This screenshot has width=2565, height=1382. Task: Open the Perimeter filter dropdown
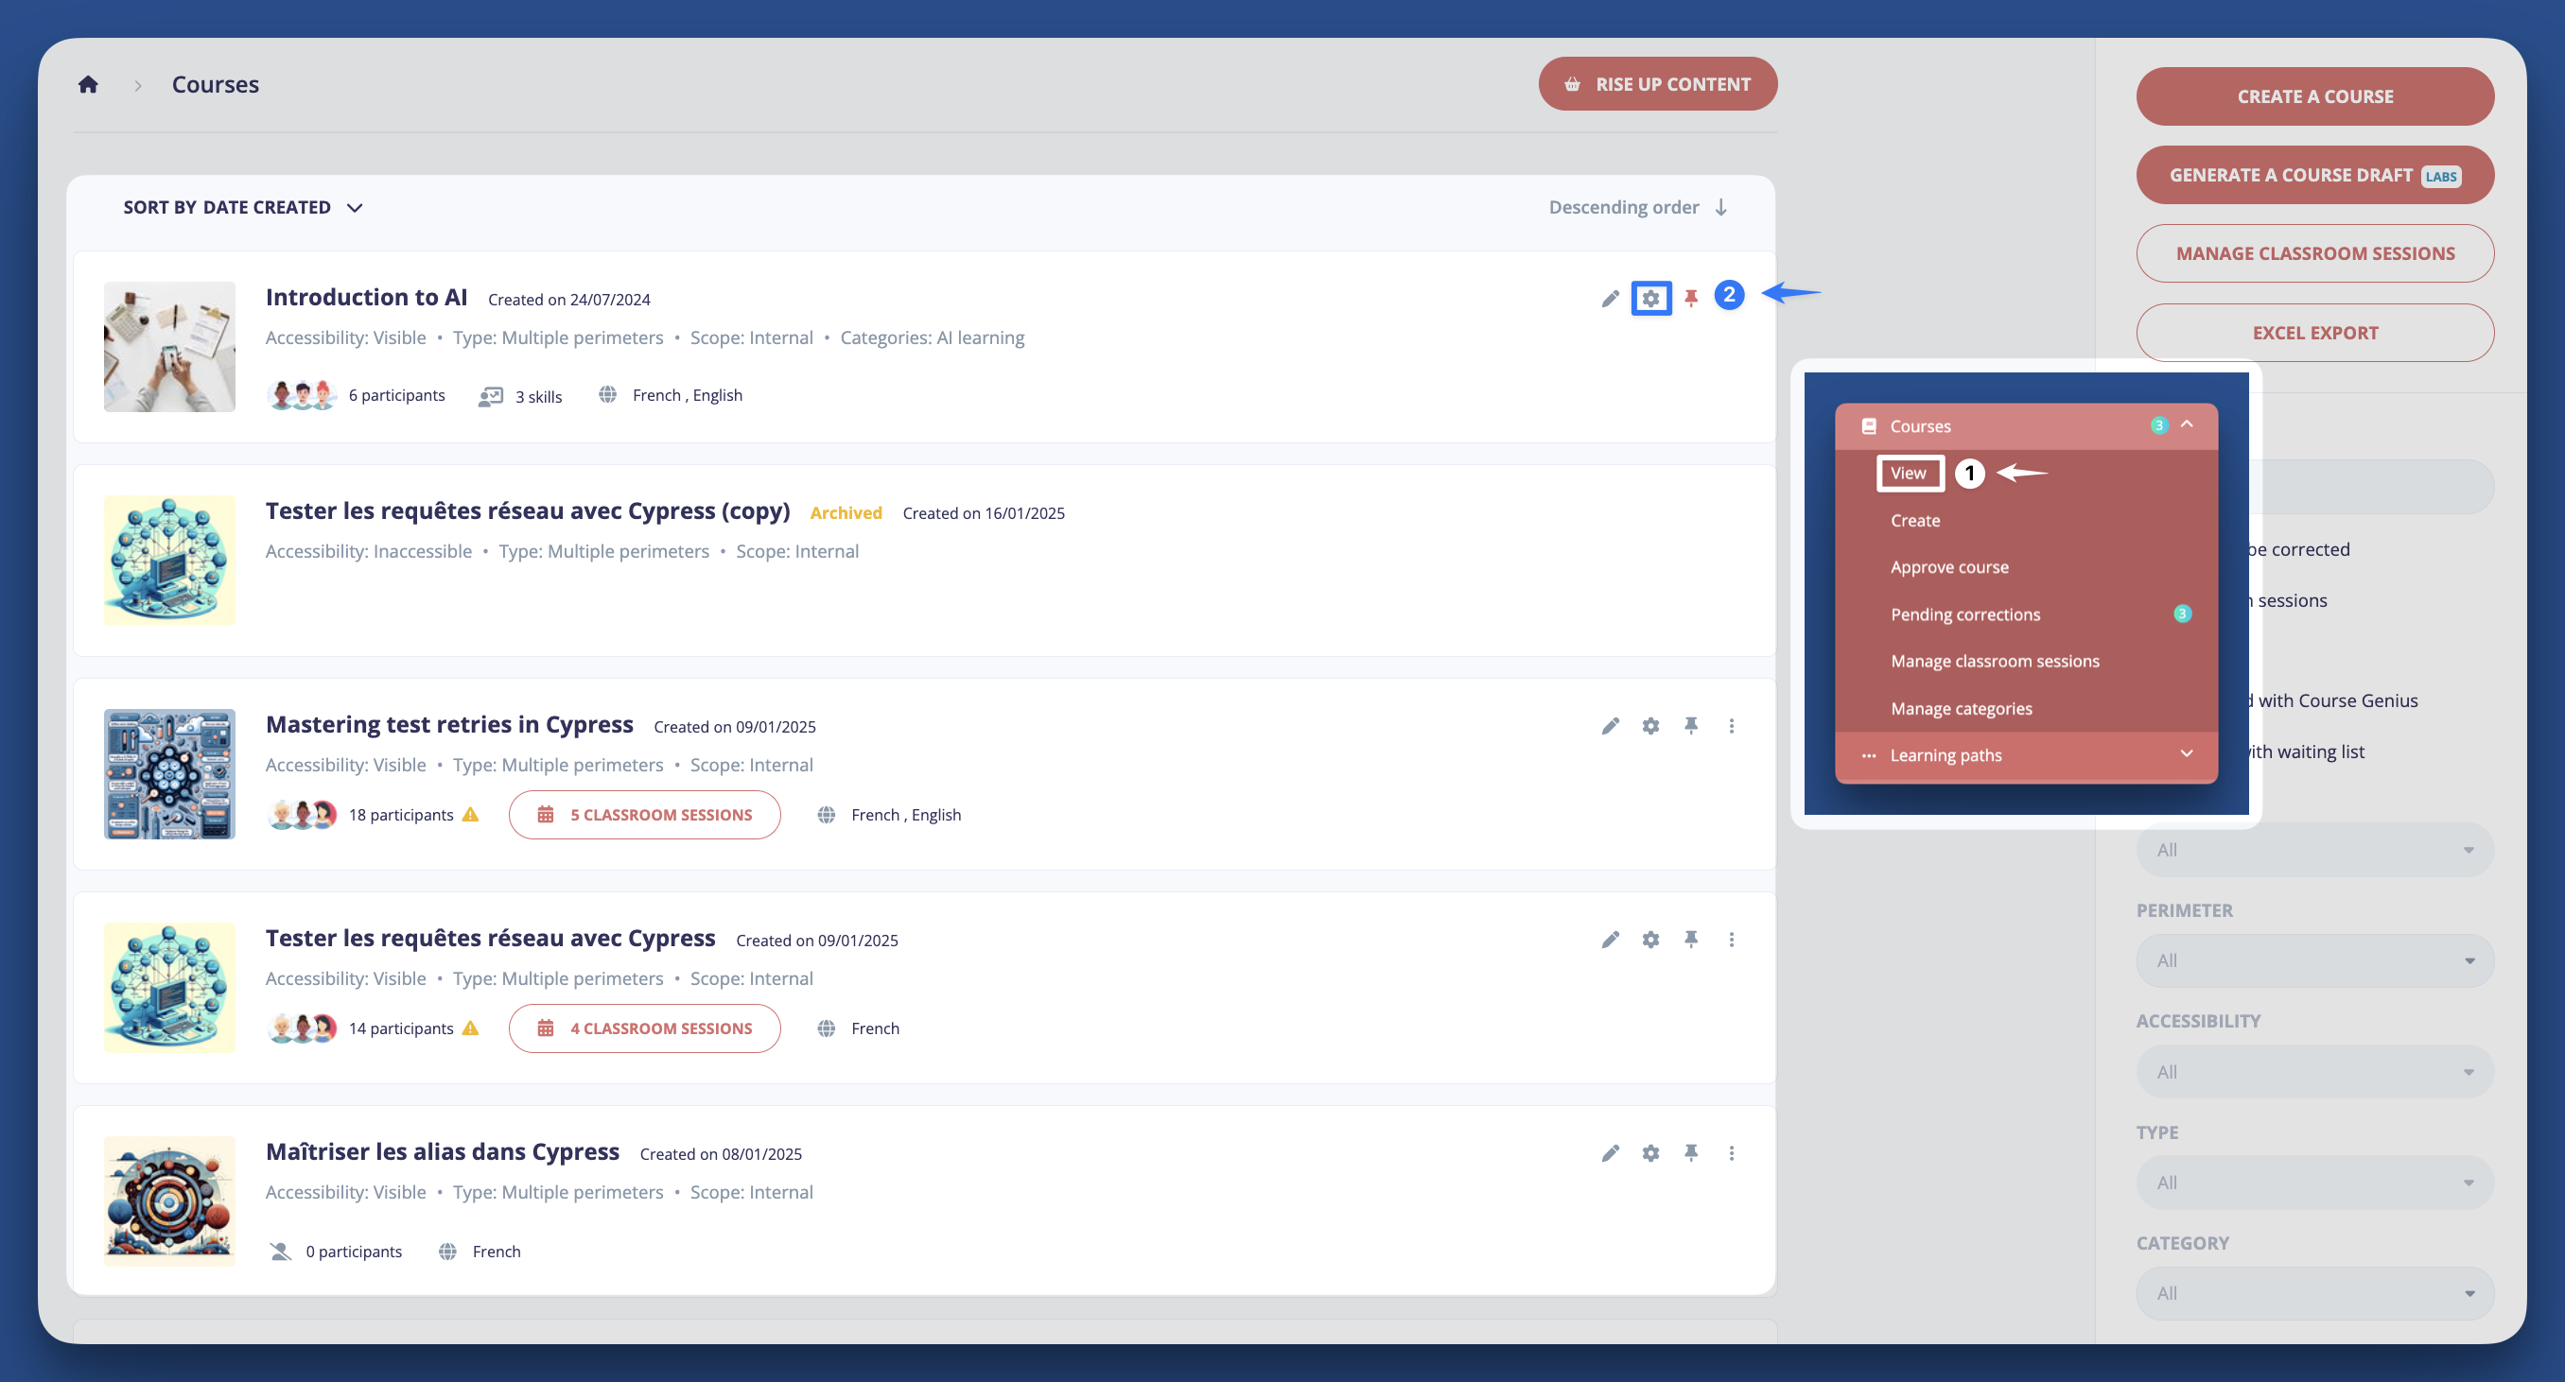pyautogui.click(x=2313, y=960)
